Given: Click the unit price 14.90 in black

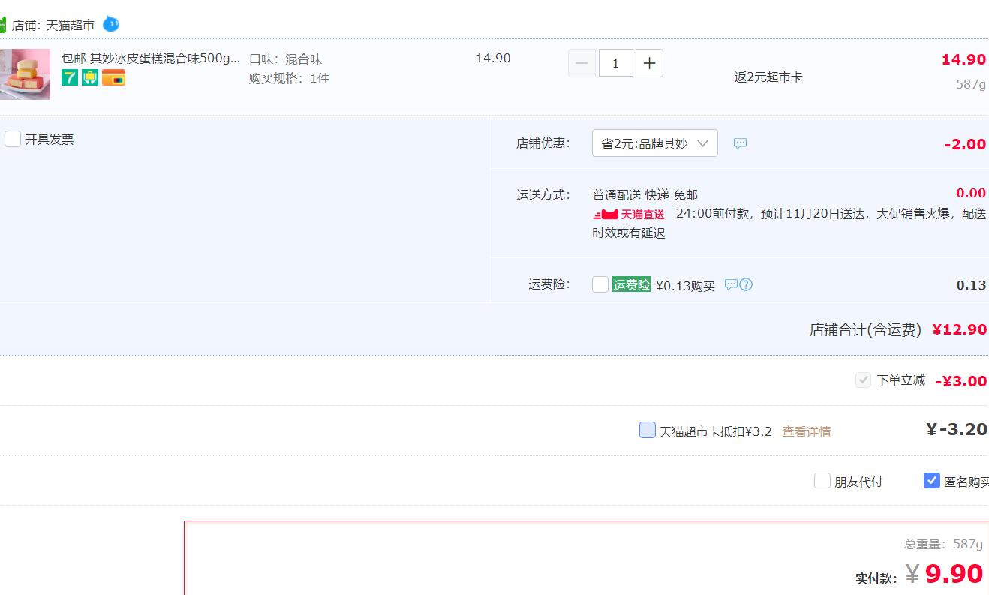Looking at the screenshot, I should click(x=493, y=58).
